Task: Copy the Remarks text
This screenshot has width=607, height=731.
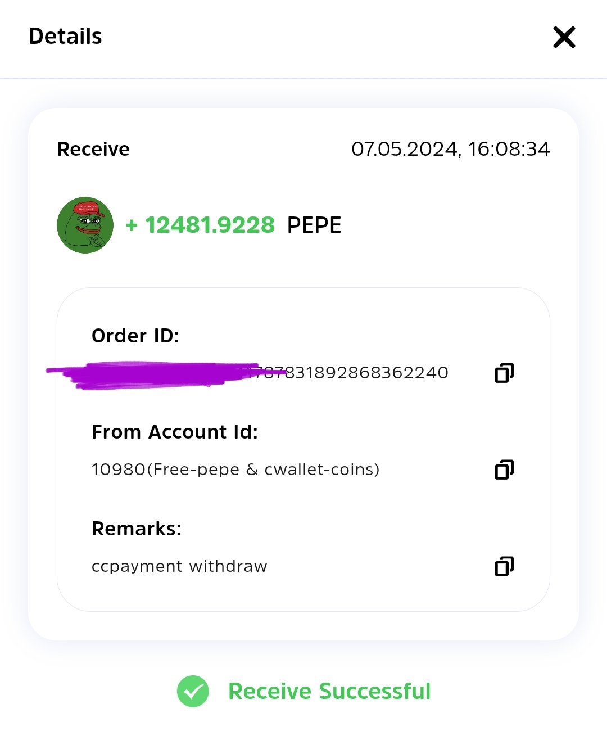Action: pos(504,566)
